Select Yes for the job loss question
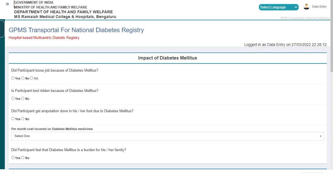 tap(13, 78)
